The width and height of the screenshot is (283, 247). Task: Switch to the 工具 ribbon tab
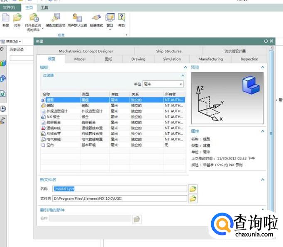point(44,7)
